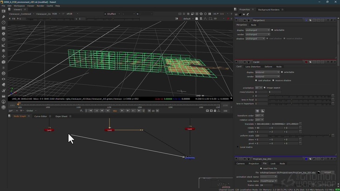The width and height of the screenshot is (340, 191).
Task: Toggle Card4 cast shadow checkbox
Action: coord(256,81)
